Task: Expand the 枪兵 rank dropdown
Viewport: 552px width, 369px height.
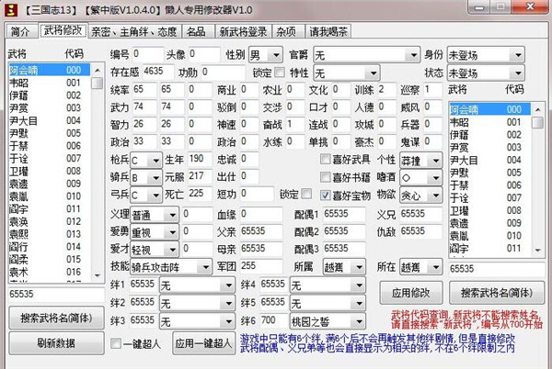Action: pyautogui.click(x=146, y=161)
